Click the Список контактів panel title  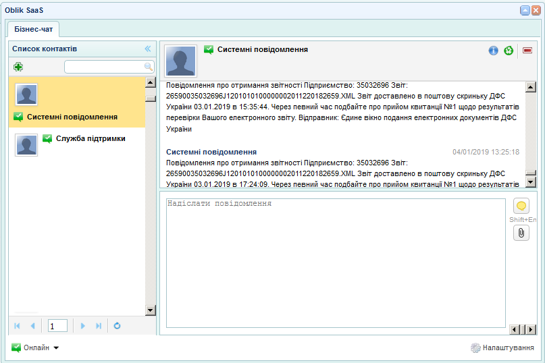(45, 49)
